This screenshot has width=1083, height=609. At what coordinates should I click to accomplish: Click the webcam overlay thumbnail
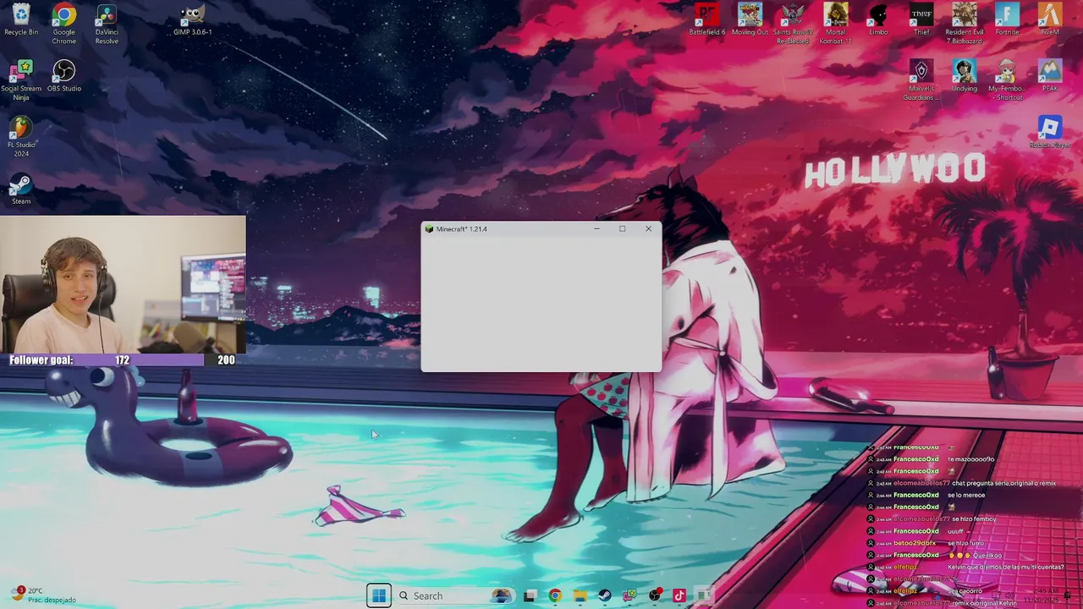click(x=123, y=284)
